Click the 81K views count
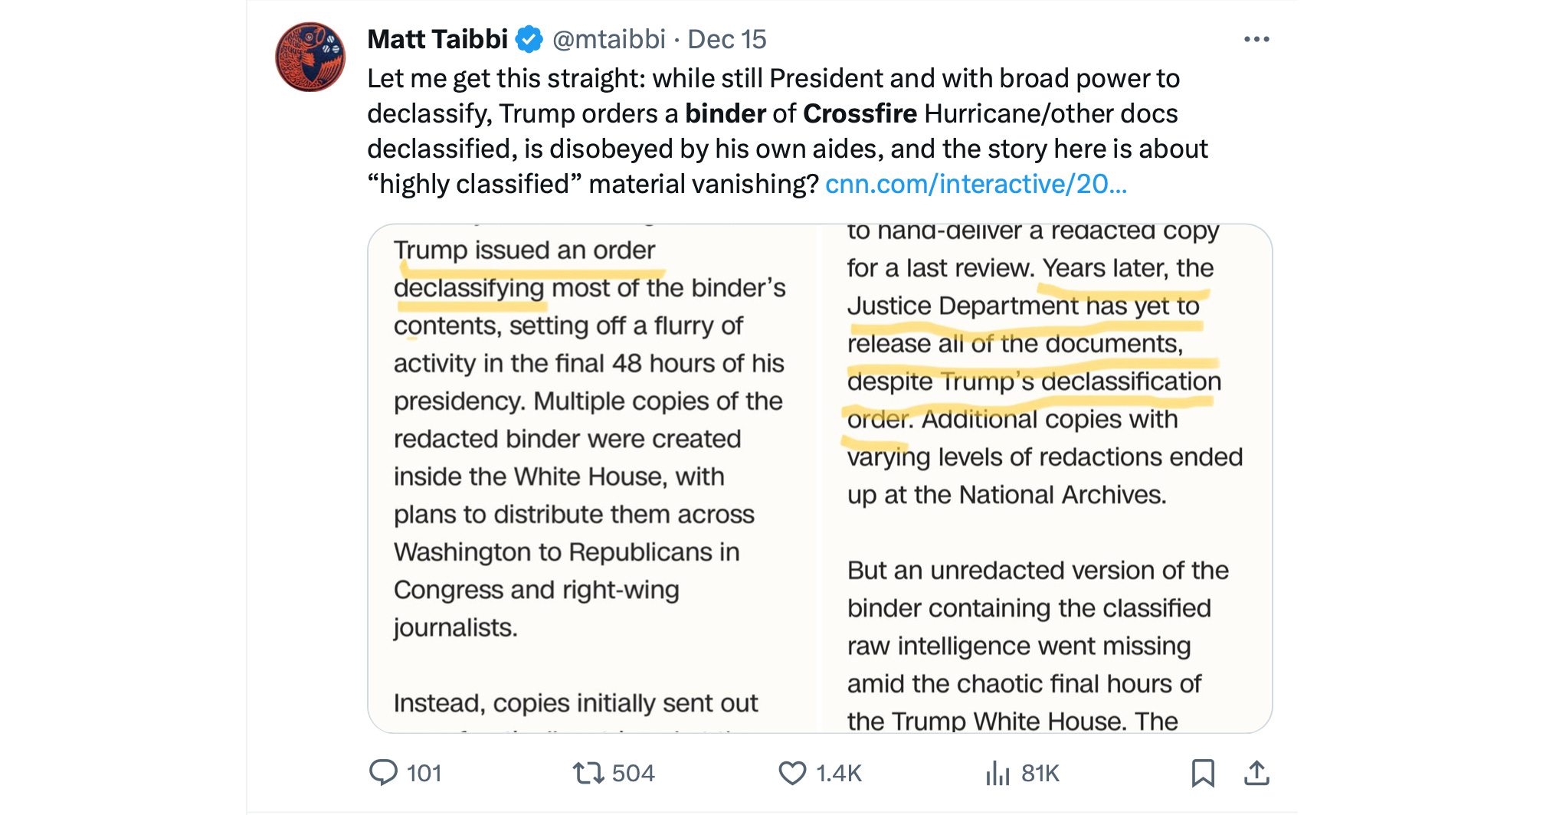Image resolution: width=1543 pixels, height=815 pixels. 1040,773
